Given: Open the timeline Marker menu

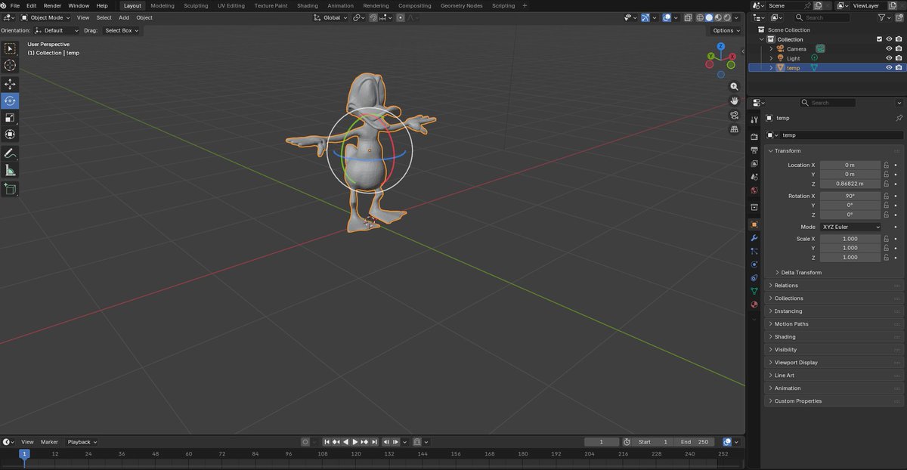Looking at the screenshot, I should [49, 442].
